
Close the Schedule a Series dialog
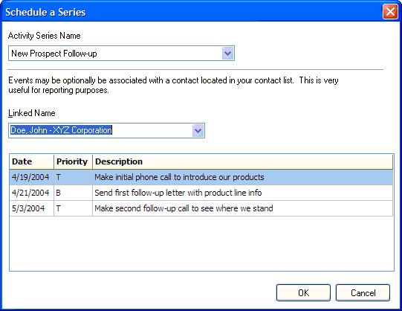point(390,12)
